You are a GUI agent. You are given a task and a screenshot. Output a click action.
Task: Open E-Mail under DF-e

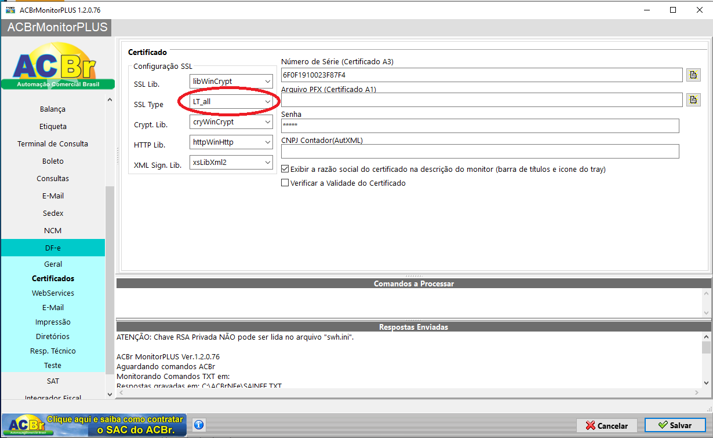point(53,307)
